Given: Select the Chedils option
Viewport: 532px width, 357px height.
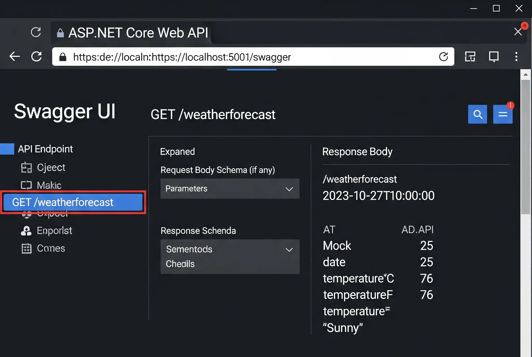Looking at the screenshot, I should click(x=180, y=264).
